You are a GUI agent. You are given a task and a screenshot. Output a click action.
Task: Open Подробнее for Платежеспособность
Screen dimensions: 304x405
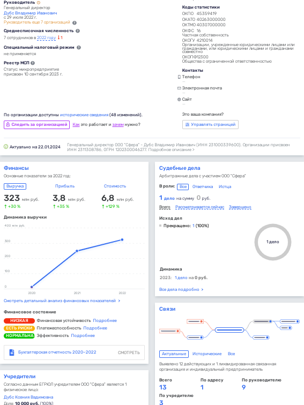click(95, 328)
